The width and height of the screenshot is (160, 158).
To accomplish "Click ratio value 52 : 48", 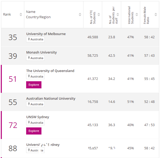I will [149, 102].
